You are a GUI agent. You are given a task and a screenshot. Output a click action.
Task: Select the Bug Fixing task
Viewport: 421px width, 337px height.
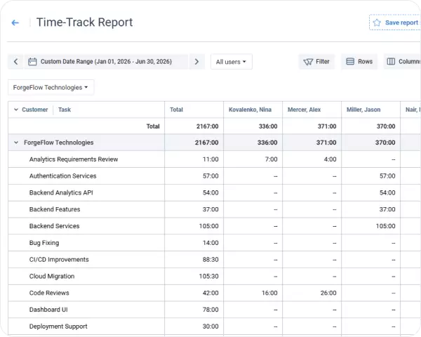(44, 243)
